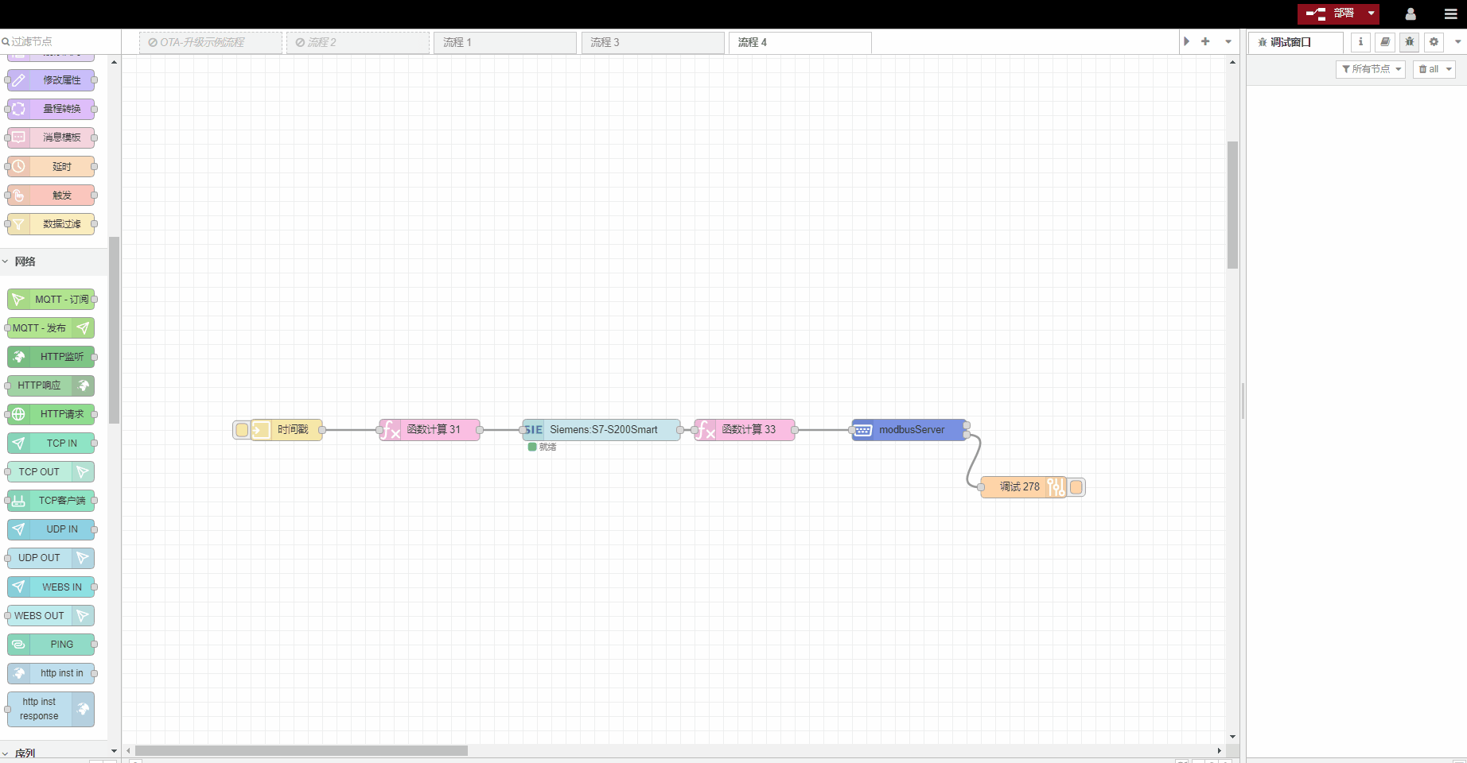This screenshot has width=1467, height=763.
Task: Click the canvas horizontal scrollbar
Action: (302, 750)
